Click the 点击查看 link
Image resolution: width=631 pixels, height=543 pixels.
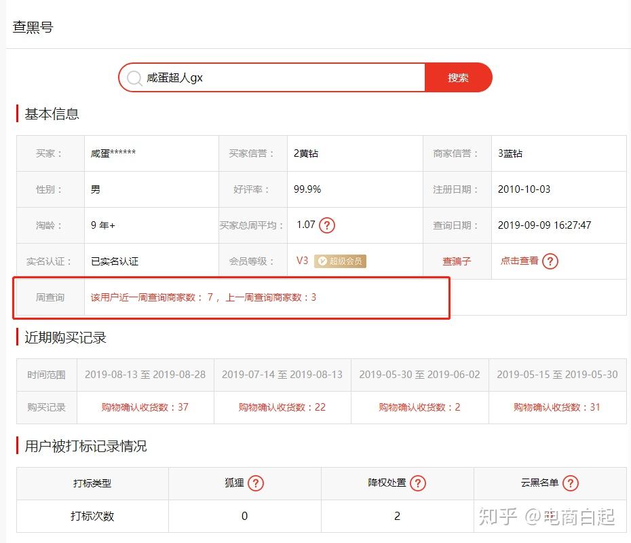[520, 261]
